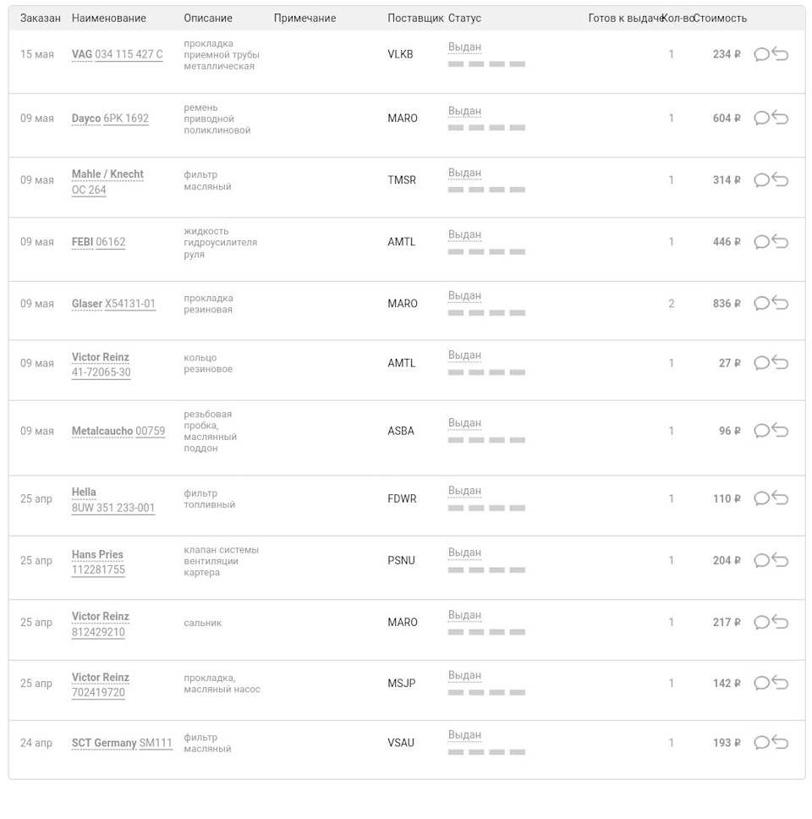Click the 'Заказан' column header
812x819 pixels.
tap(41, 19)
